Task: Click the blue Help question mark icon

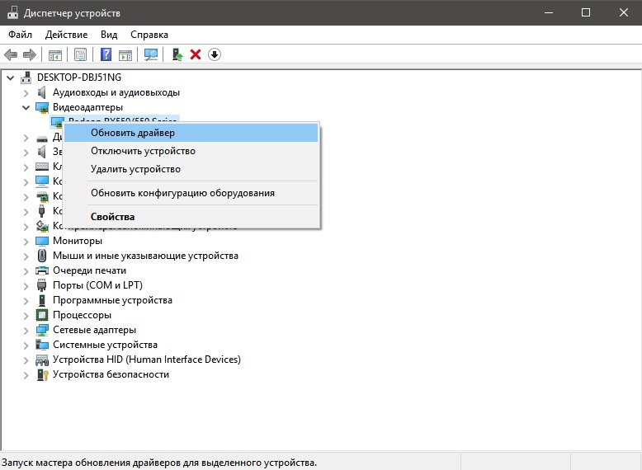Action: coord(106,54)
